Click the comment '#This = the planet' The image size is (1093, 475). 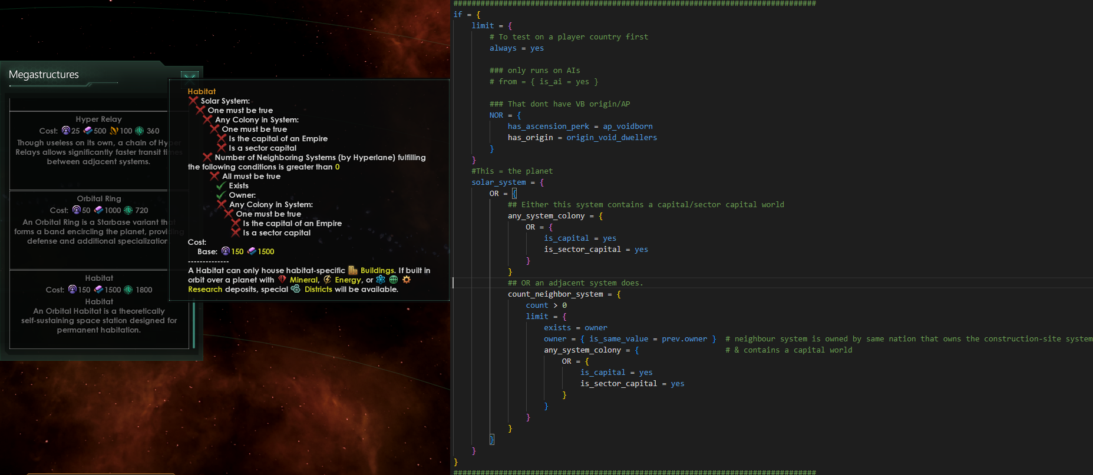(512, 171)
